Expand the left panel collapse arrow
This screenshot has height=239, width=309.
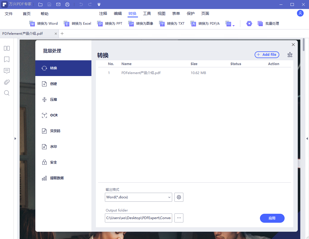(15, 139)
